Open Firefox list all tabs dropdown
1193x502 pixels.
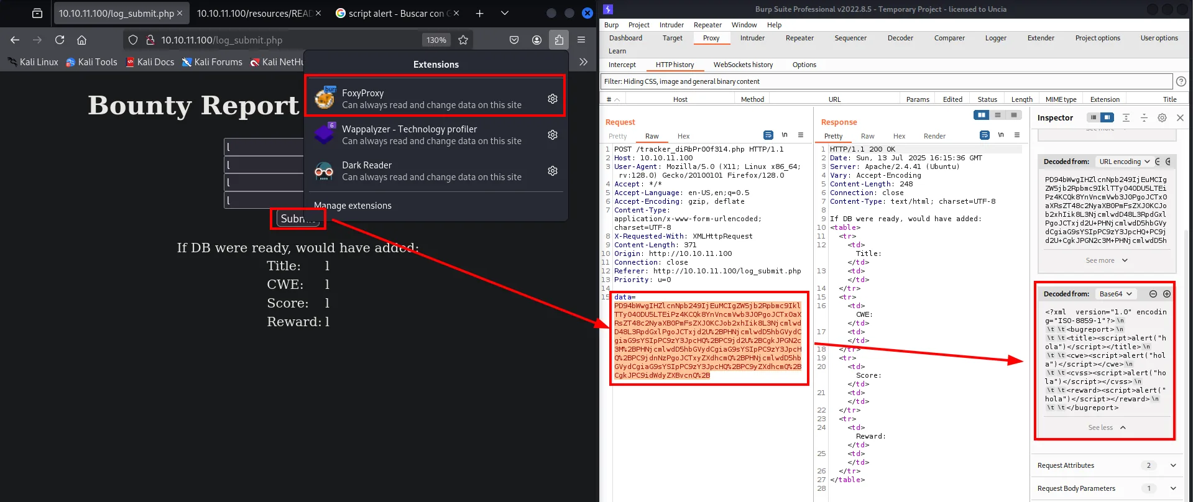pos(505,13)
